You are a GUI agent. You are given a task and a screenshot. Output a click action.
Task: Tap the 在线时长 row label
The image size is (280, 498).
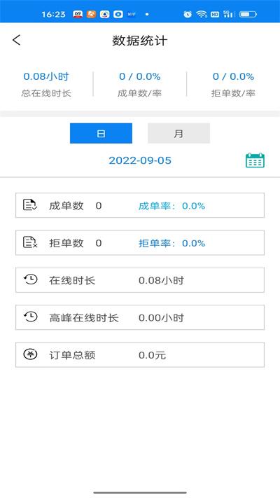coord(72,280)
